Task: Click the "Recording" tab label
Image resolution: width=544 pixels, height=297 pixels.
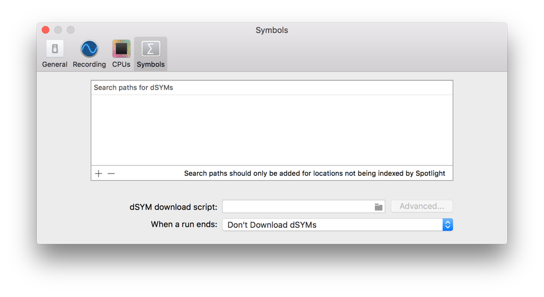Action: point(89,64)
